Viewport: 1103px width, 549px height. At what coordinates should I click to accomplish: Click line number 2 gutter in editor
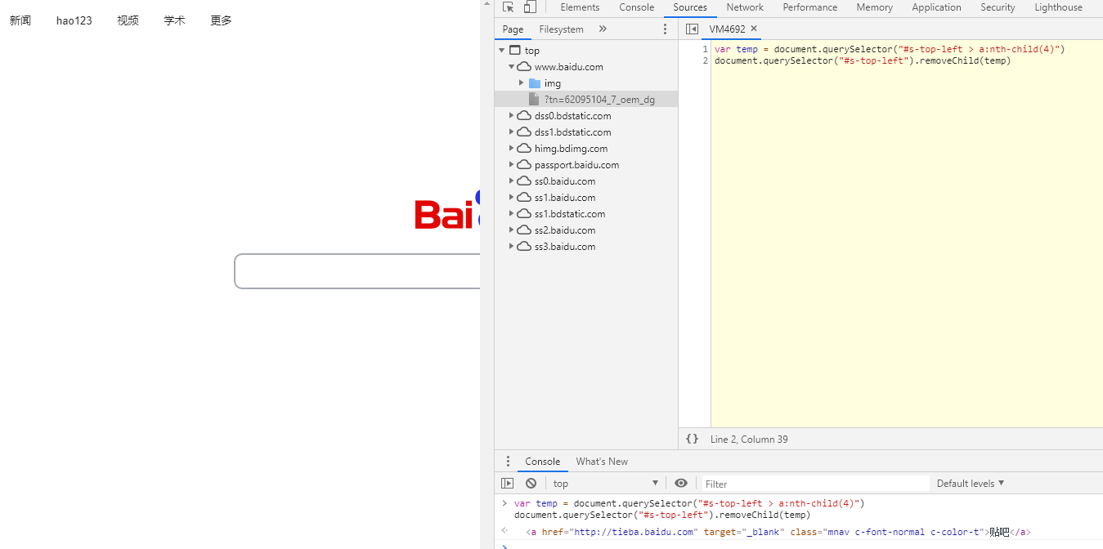(x=705, y=60)
